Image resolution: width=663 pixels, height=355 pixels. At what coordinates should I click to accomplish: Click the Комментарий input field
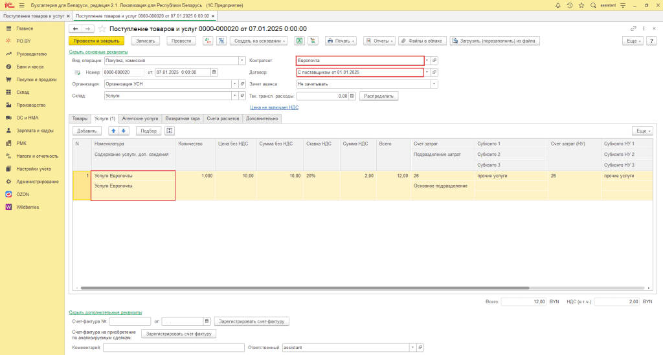pyautogui.click(x=174, y=347)
